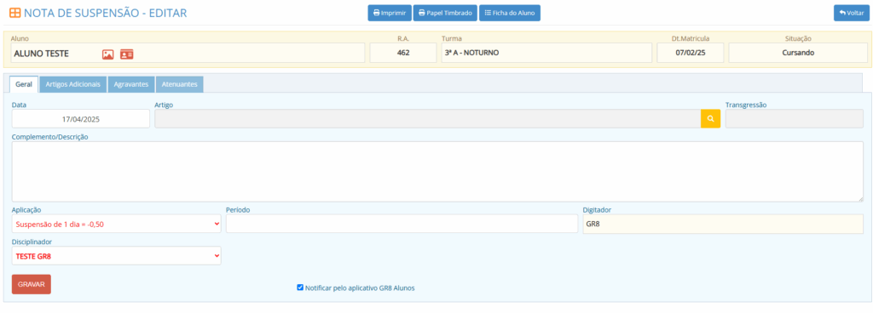Switch to the Artigos Adicionais tab
The width and height of the screenshot is (873, 313).
point(73,84)
